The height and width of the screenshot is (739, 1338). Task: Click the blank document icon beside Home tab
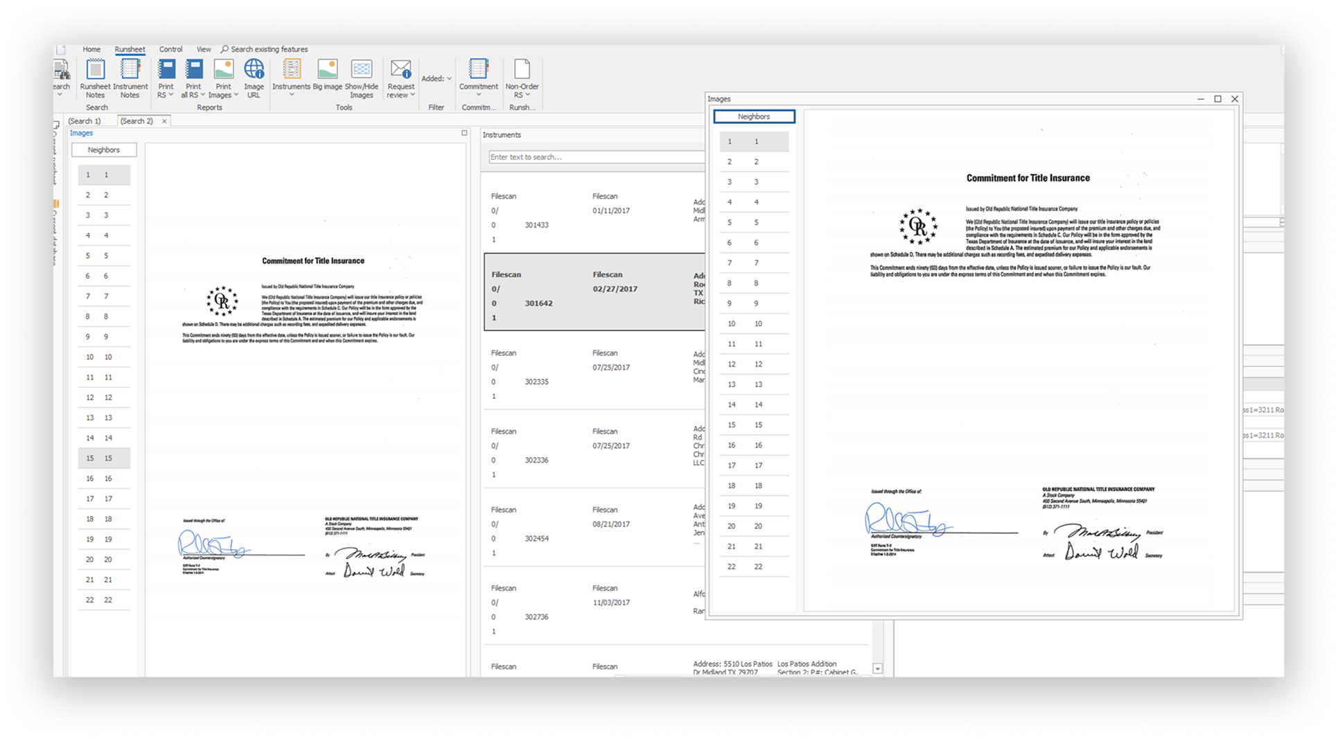click(61, 50)
